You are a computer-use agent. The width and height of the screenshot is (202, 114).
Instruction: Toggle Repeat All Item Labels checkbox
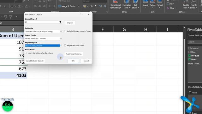[x=65, y=45]
